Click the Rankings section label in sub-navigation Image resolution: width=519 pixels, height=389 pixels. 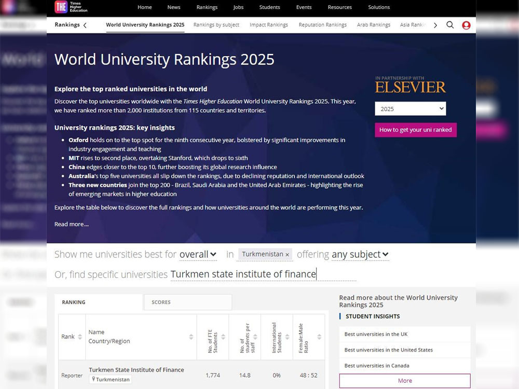pos(67,25)
